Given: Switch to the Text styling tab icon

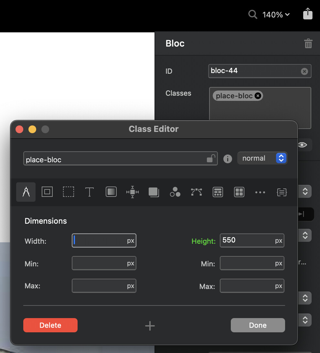Looking at the screenshot, I should point(90,192).
